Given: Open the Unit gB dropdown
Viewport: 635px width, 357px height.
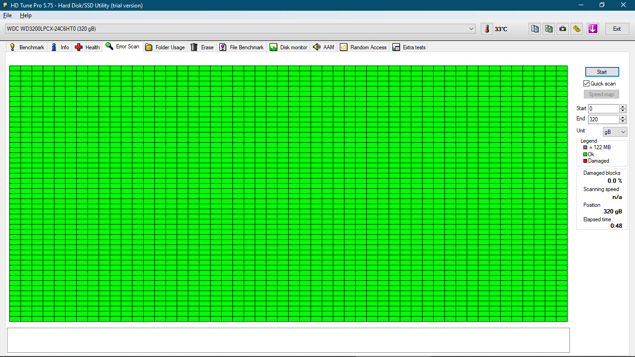Looking at the screenshot, I should (x=615, y=132).
